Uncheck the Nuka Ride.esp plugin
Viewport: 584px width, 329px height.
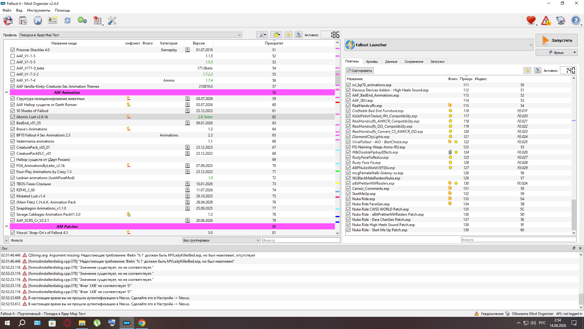[349, 199]
